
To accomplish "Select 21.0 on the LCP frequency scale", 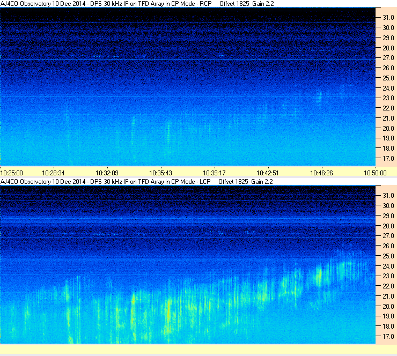I will click(x=388, y=296).
